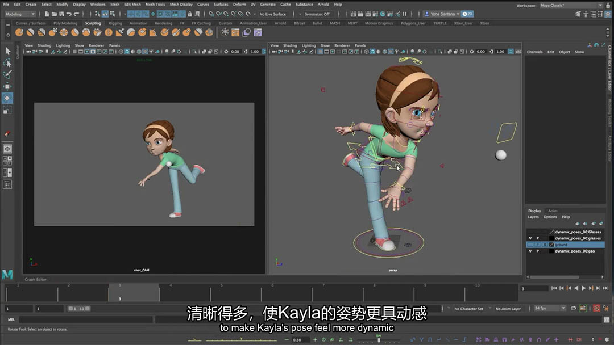Click the MEL command line input

[86, 319]
